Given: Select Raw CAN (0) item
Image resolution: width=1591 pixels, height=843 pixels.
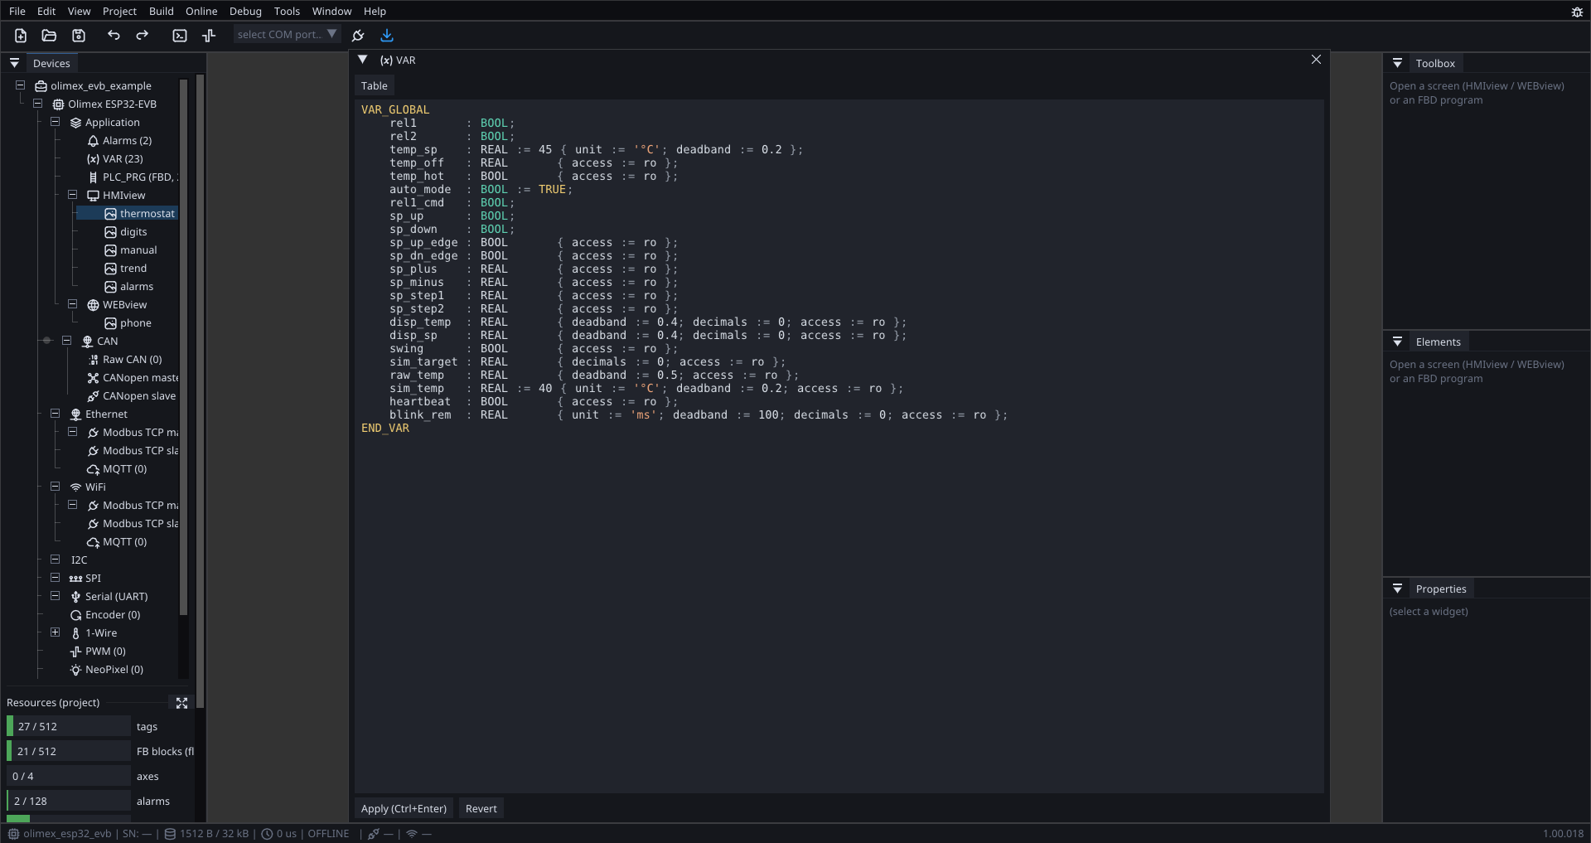Looking at the screenshot, I should point(124,360).
